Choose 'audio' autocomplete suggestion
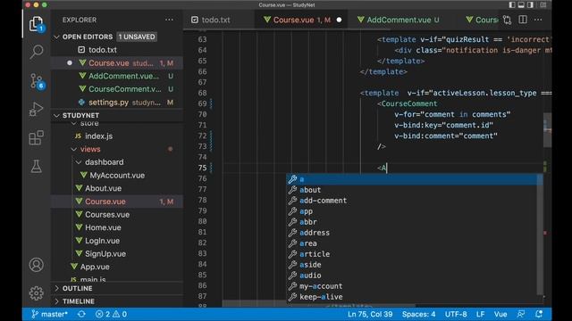 (412, 276)
